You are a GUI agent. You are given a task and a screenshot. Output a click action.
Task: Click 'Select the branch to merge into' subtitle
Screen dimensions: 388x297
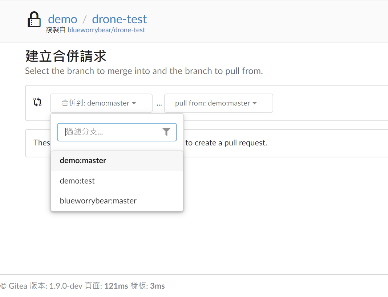click(144, 71)
